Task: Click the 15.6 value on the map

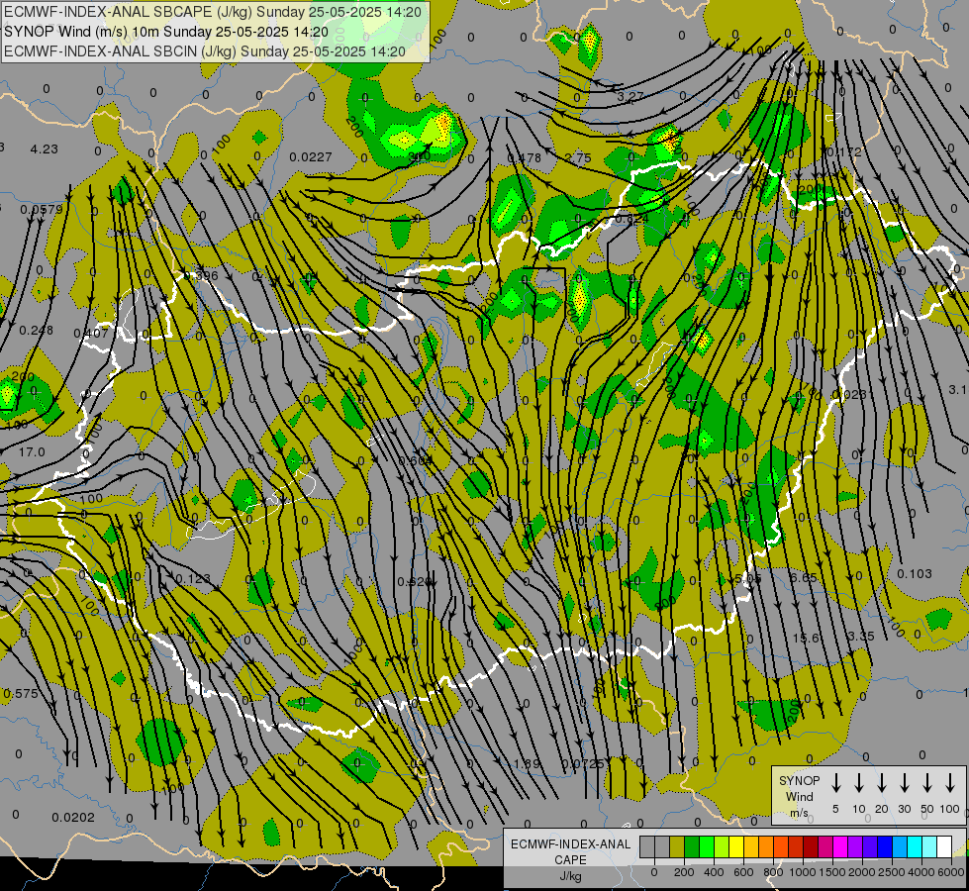Action: pyautogui.click(x=807, y=638)
